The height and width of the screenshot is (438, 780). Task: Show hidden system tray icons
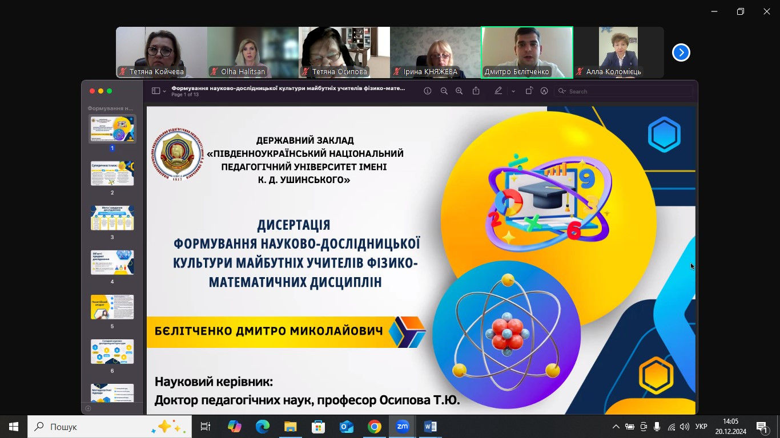(616, 427)
